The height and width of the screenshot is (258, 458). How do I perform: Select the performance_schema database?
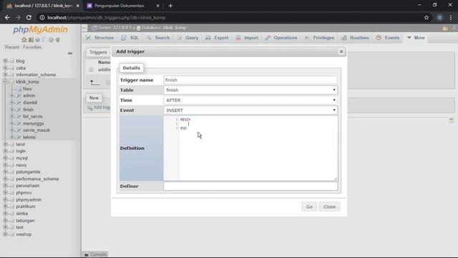(37, 178)
